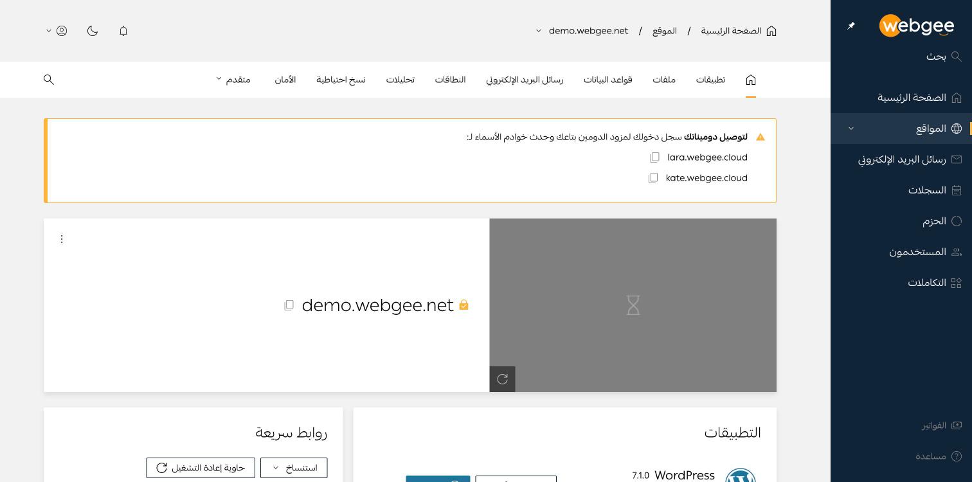Copy lara.webgee.cloud nameserver
This screenshot has width=972, height=482.
pyautogui.click(x=655, y=157)
